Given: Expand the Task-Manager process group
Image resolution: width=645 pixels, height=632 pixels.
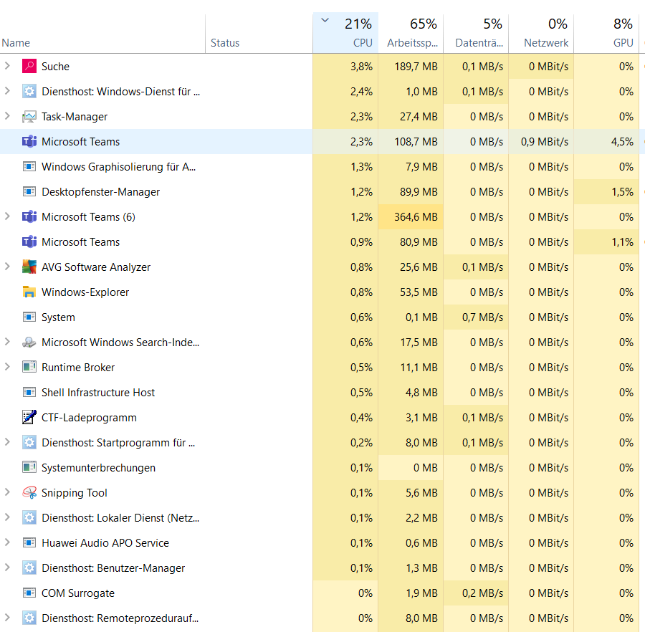Looking at the screenshot, I should pyautogui.click(x=7, y=116).
